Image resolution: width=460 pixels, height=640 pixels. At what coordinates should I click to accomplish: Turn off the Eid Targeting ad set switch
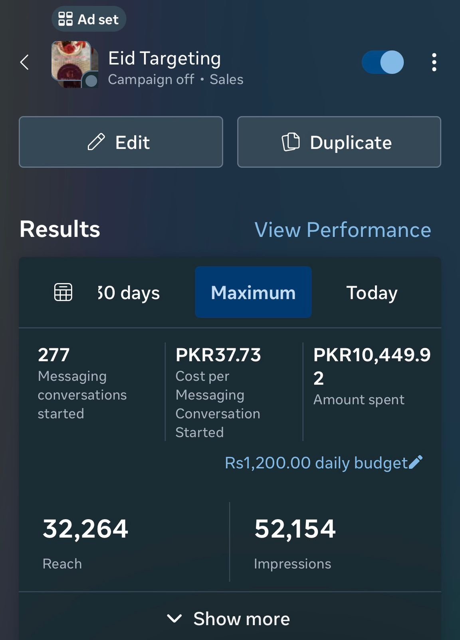point(383,62)
